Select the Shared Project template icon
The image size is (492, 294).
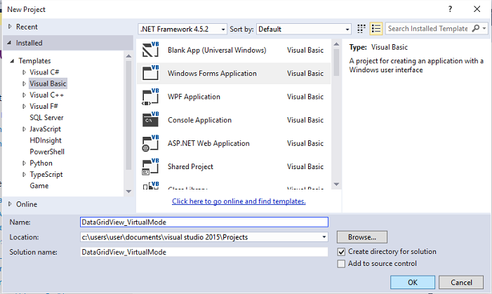coord(151,166)
